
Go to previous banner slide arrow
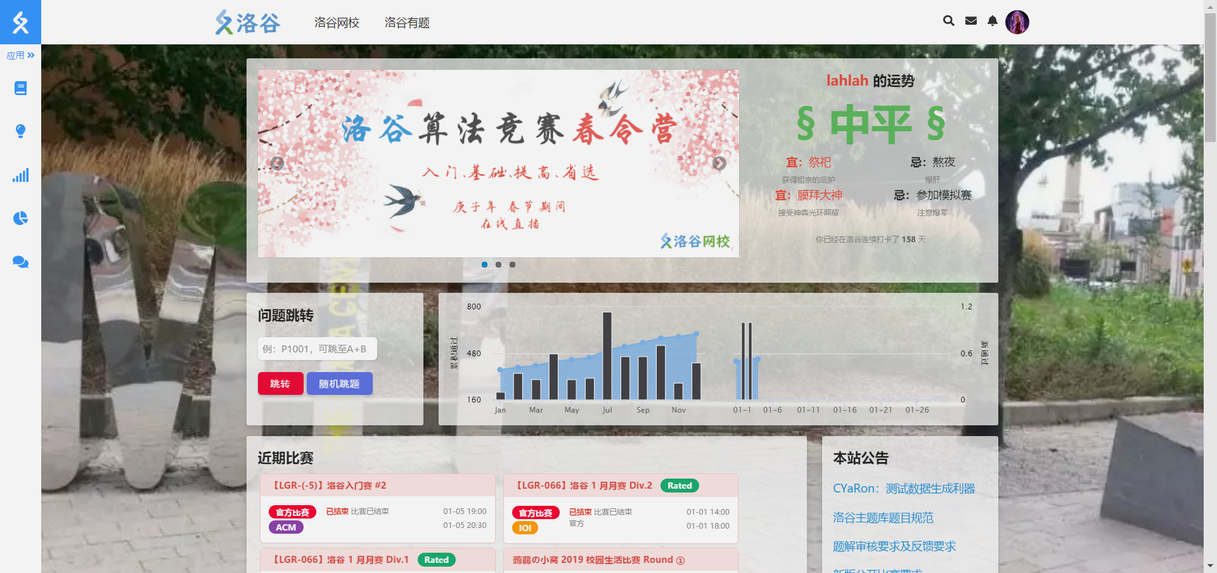(277, 164)
